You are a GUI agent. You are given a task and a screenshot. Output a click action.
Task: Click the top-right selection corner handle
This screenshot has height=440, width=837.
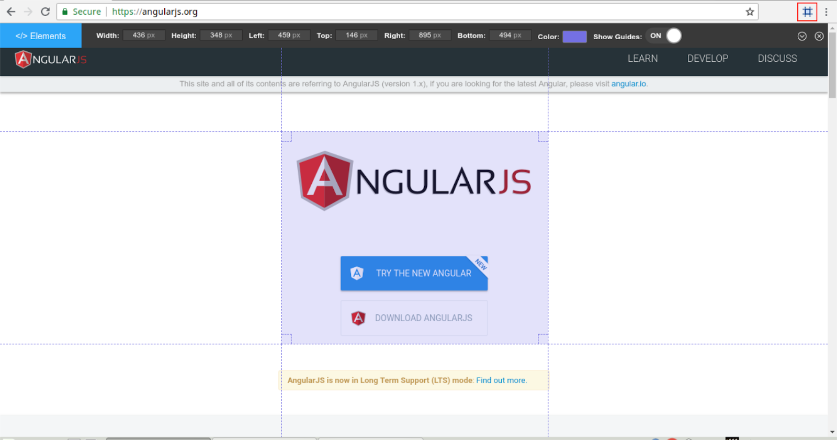[543, 136]
